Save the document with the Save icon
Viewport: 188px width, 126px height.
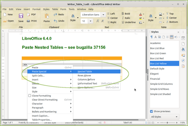pos(21,16)
